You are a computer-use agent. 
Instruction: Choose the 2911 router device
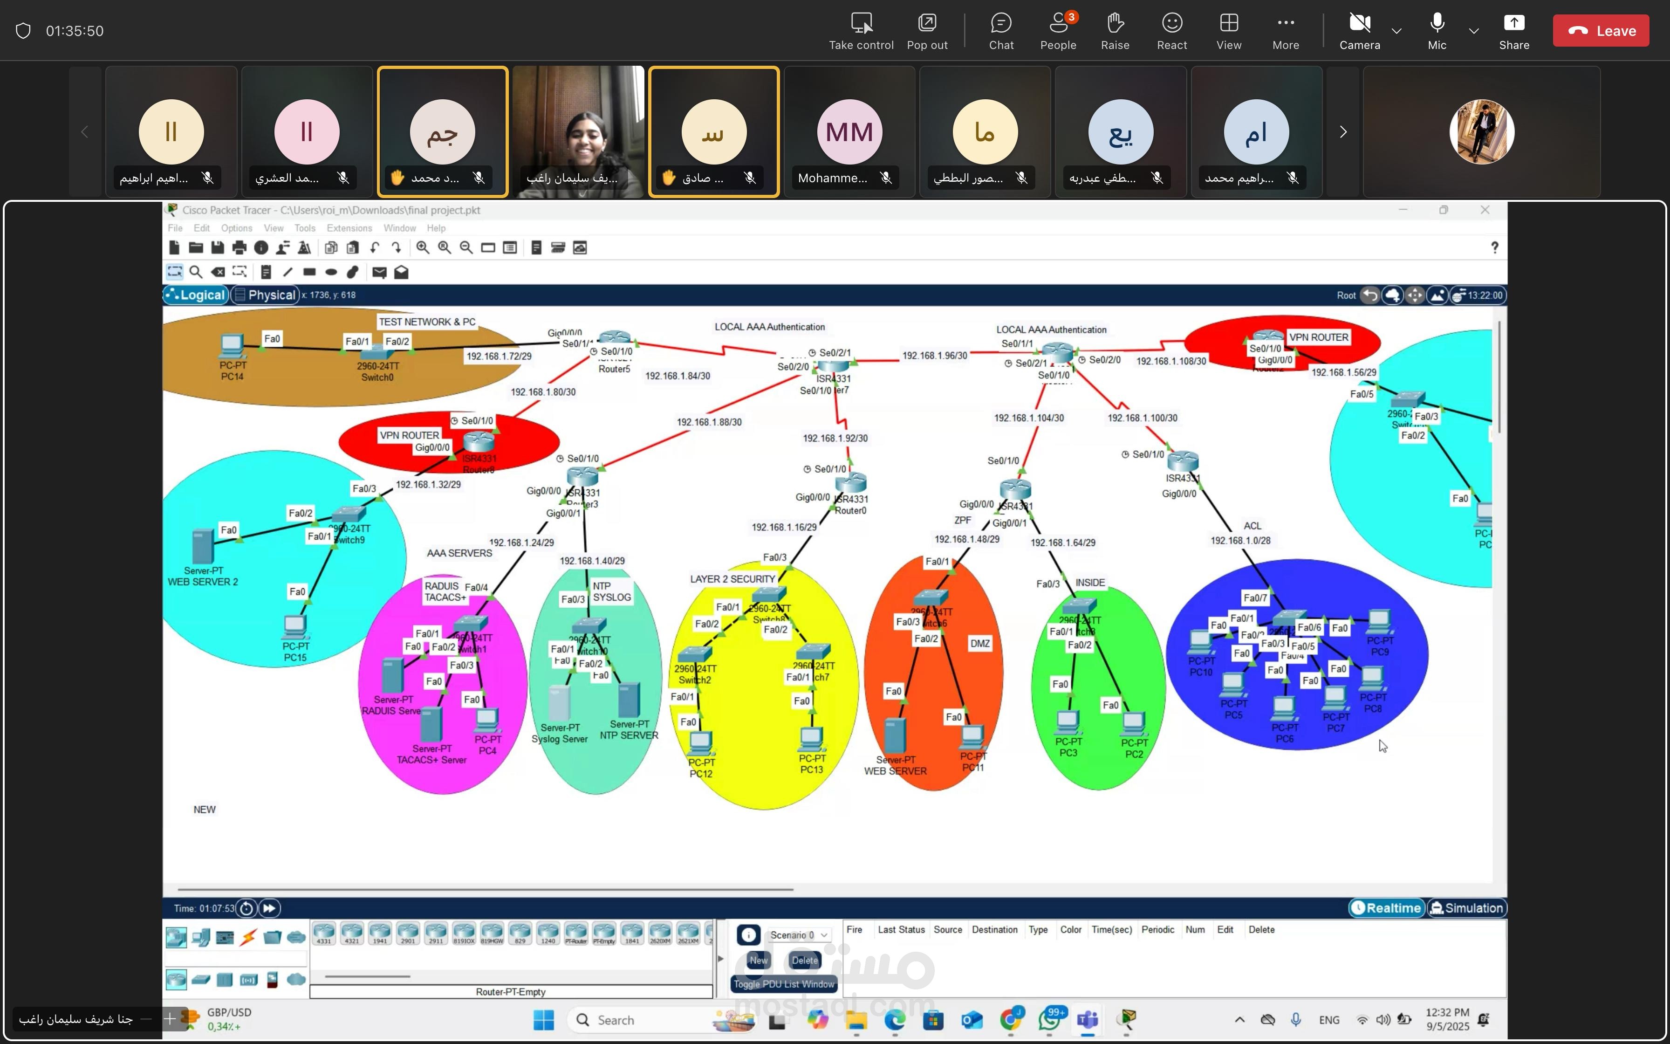[x=436, y=933]
